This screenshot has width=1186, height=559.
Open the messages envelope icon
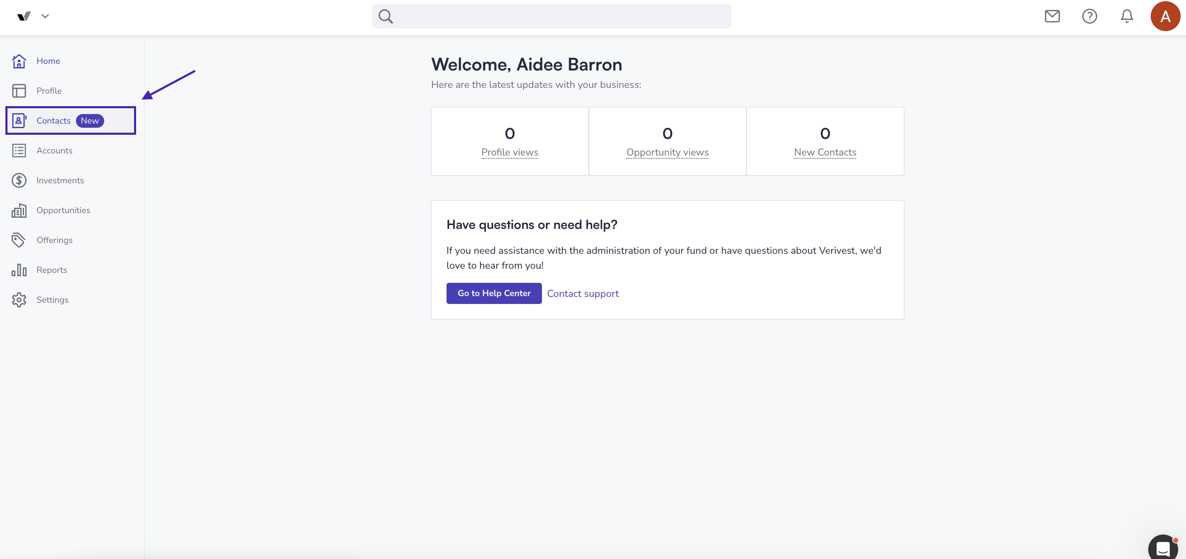(x=1052, y=16)
